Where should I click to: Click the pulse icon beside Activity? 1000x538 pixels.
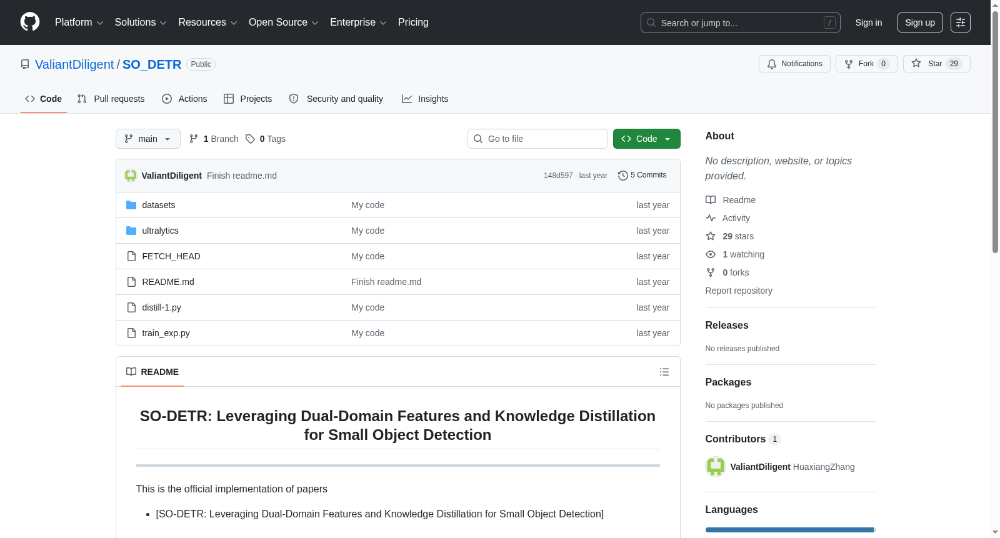[x=711, y=218]
